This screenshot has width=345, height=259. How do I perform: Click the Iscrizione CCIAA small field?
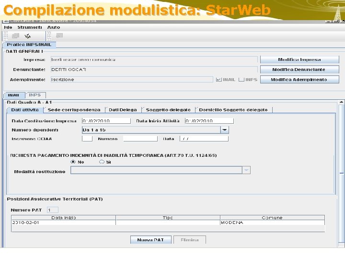[x=87, y=139]
